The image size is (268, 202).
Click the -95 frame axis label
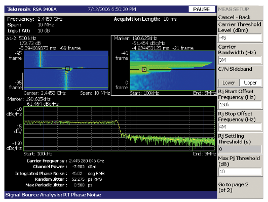pos(16,56)
